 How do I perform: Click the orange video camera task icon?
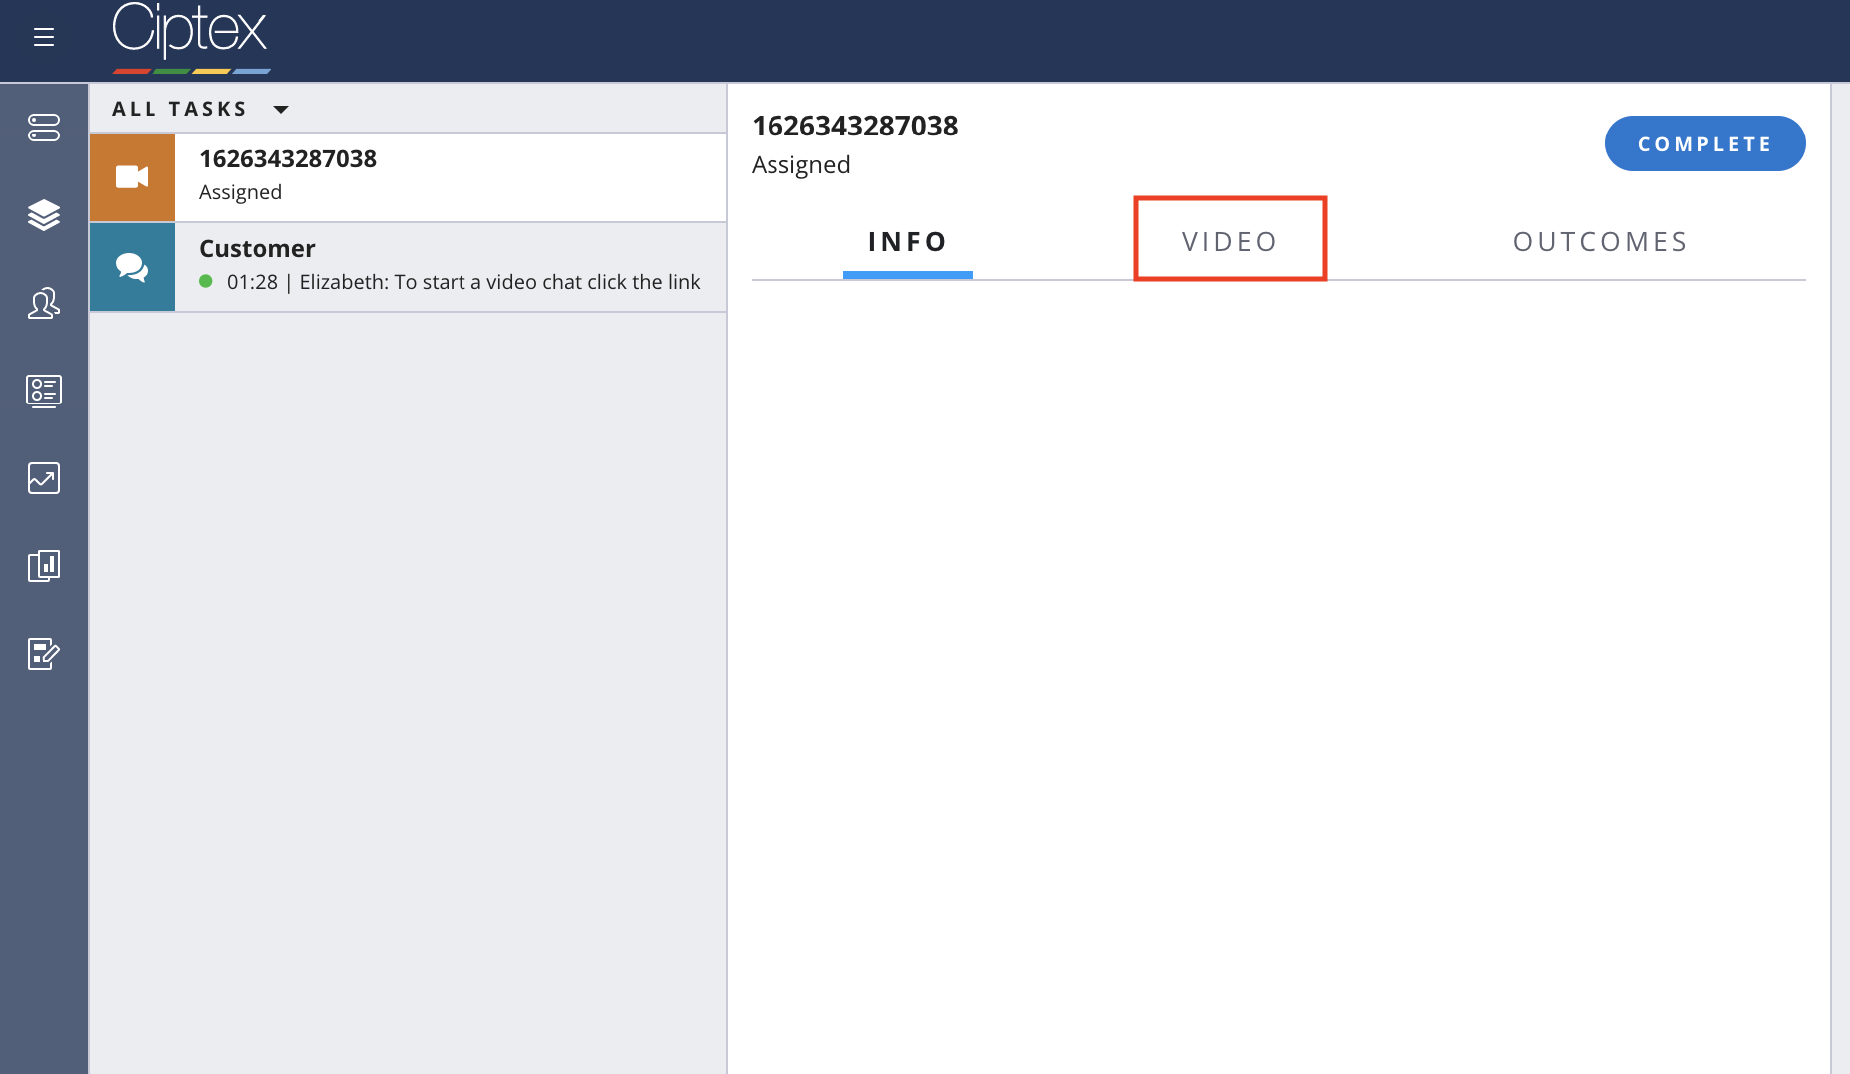click(133, 177)
